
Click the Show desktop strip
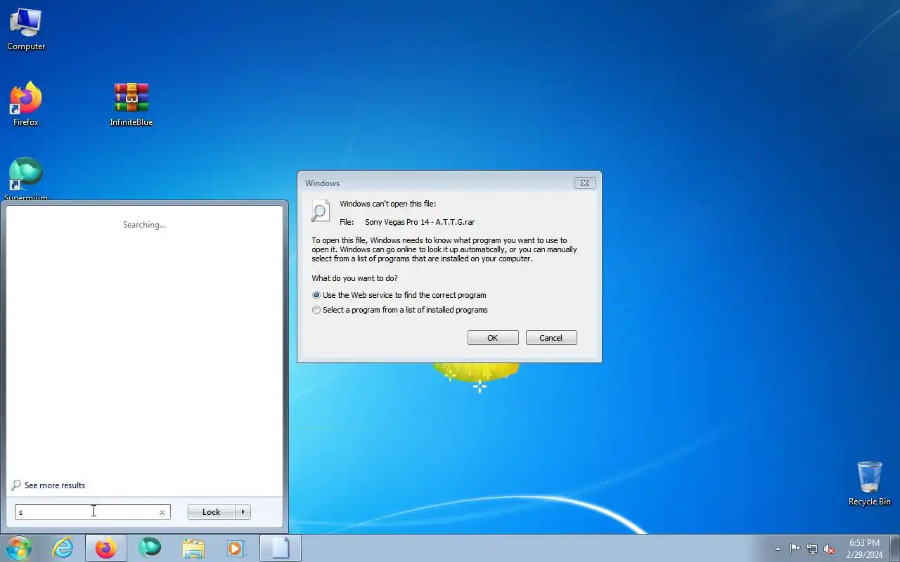click(894, 548)
